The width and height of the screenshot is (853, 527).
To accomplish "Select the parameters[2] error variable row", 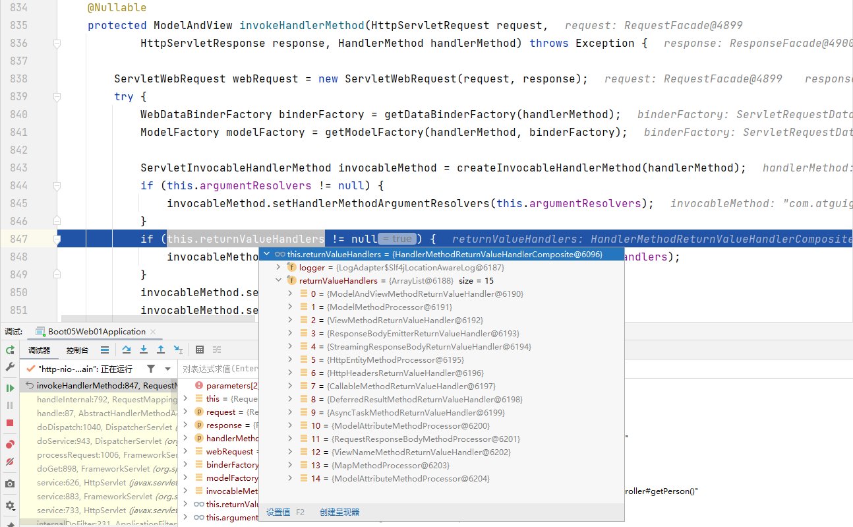I will 220,385.
